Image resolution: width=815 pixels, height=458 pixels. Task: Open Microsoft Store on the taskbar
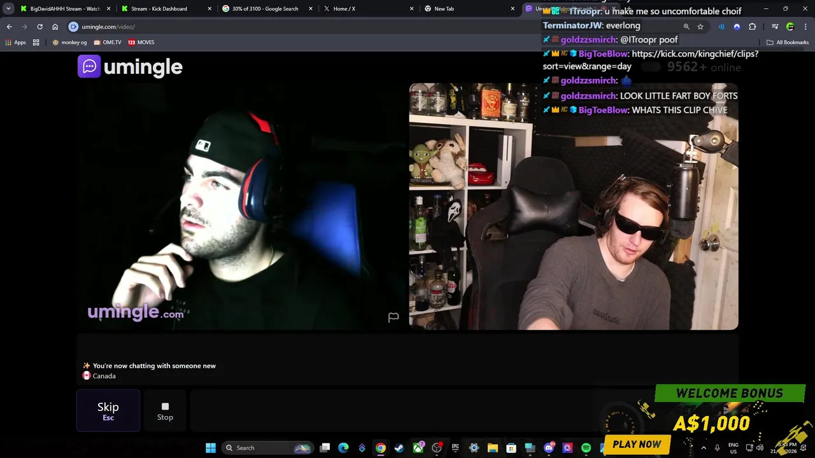point(511,448)
